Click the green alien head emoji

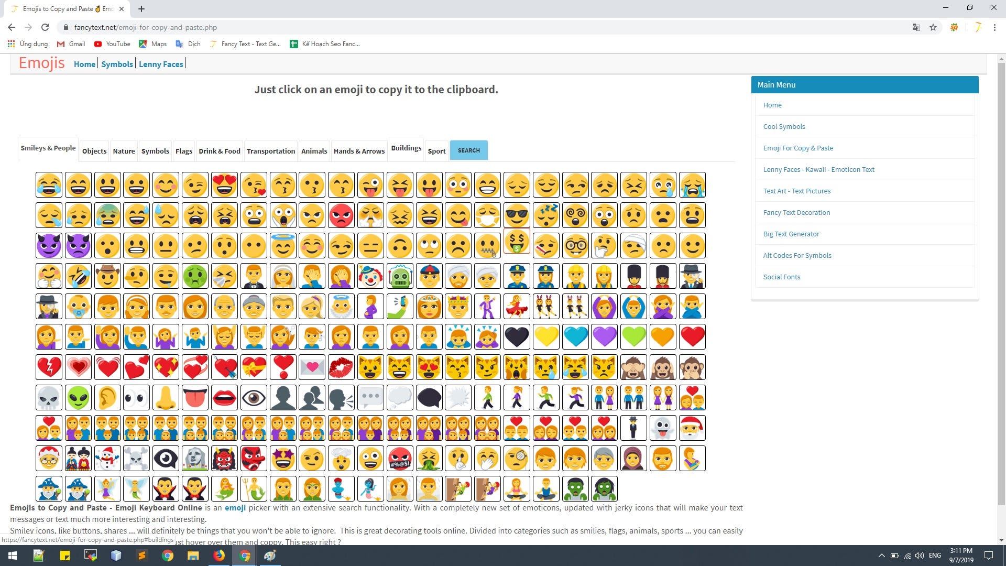tap(78, 398)
